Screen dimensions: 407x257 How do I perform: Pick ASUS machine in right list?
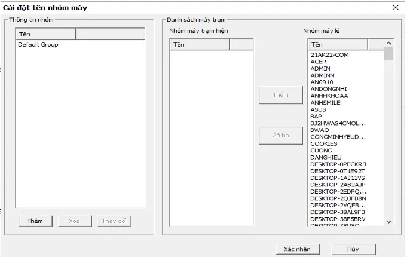pyautogui.click(x=318, y=109)
